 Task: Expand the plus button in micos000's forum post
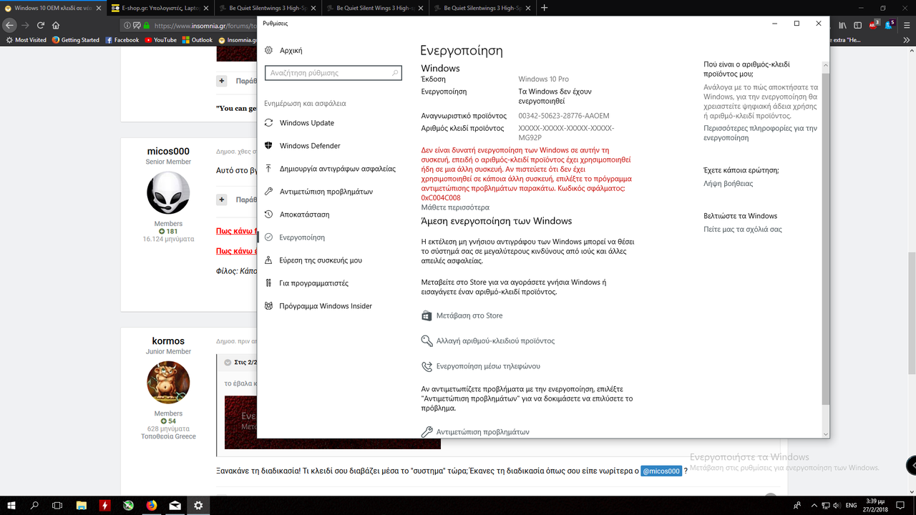[x=222, y=200]
